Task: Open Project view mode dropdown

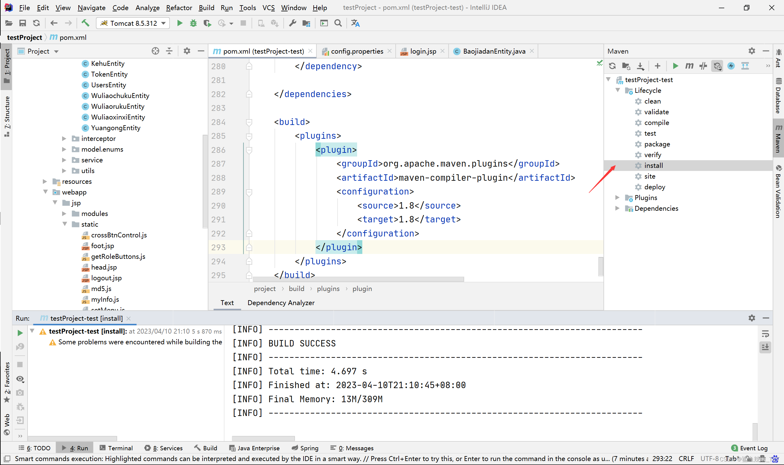Action: [x=56, y=51]
